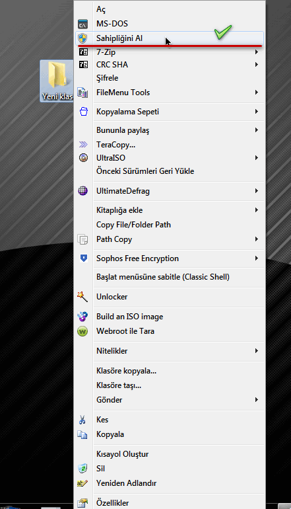291x509 pixels.
Task: Click the shield icon beside Sahipliğini Al
Action: click(x=83, y=38)
